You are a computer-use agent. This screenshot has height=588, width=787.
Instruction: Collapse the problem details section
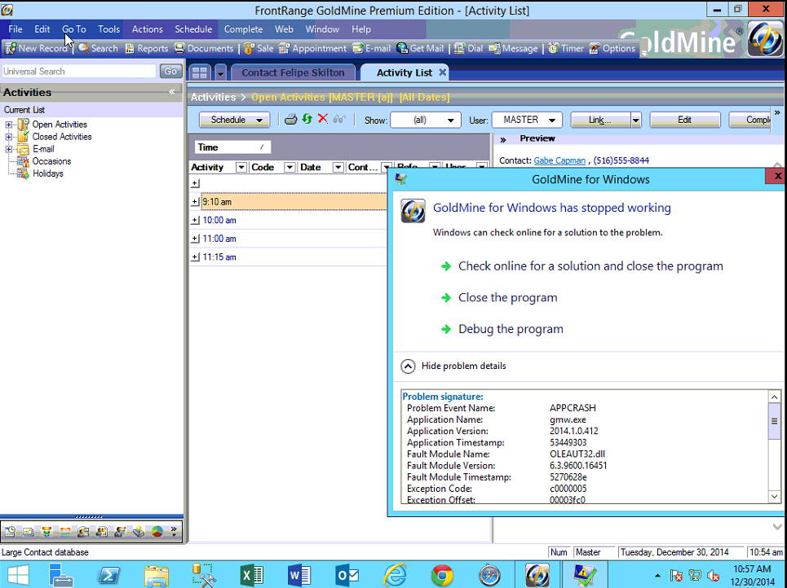[x=409, y=366]
